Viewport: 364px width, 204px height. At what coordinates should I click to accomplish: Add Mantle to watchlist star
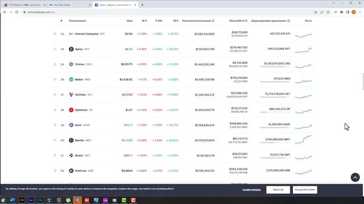click(x=55, y=140)
